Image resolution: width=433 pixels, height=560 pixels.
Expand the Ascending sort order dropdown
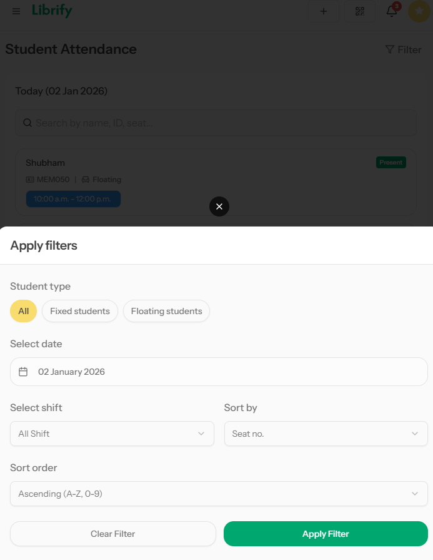(216, 494)
